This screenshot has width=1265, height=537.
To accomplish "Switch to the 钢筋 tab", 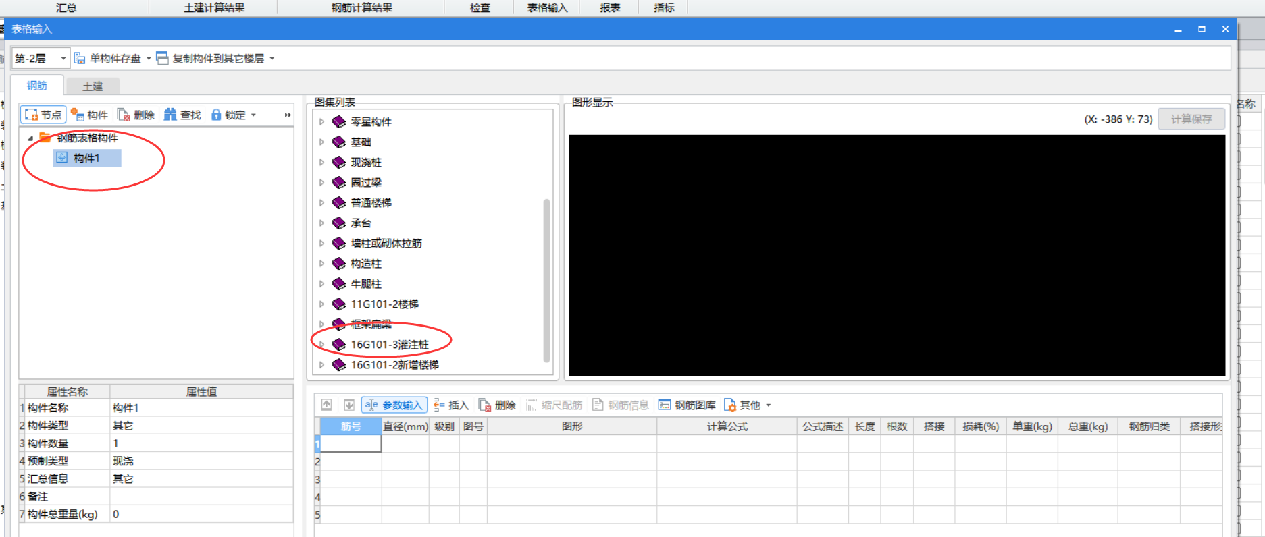I will click(37, 86).
